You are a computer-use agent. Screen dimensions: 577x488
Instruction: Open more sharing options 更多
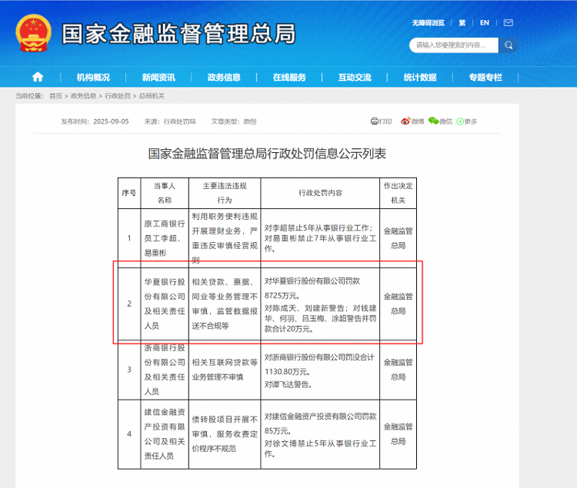(467, 121)
